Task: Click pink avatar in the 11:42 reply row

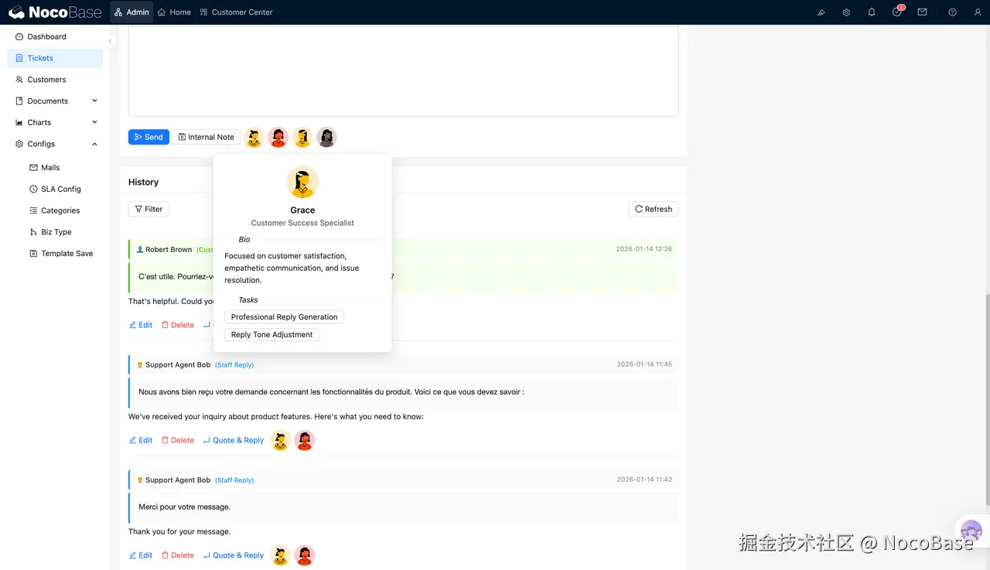Action: 305,555
